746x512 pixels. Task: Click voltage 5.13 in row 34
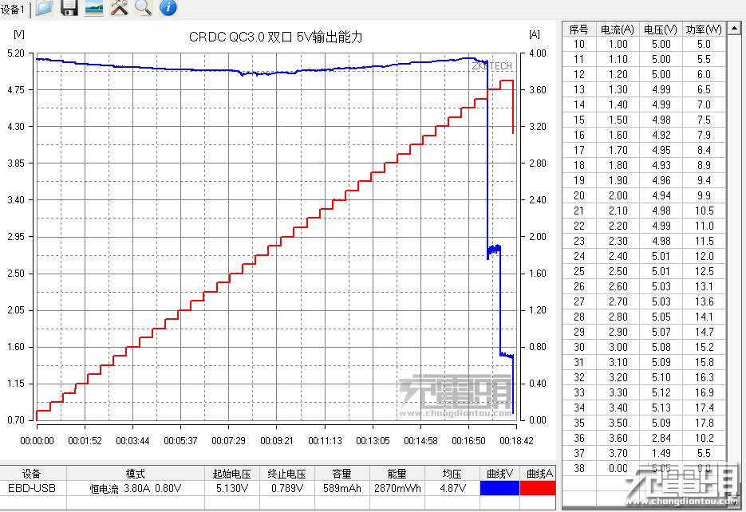[661, 408]
